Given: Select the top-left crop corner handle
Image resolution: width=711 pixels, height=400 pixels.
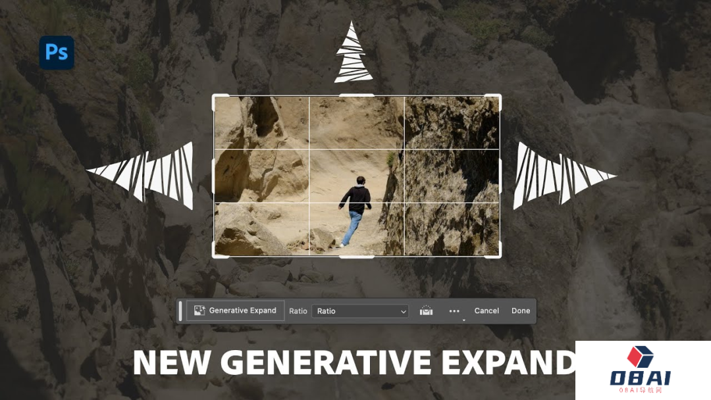Looking at the screenshot, I should click(214, 97).
